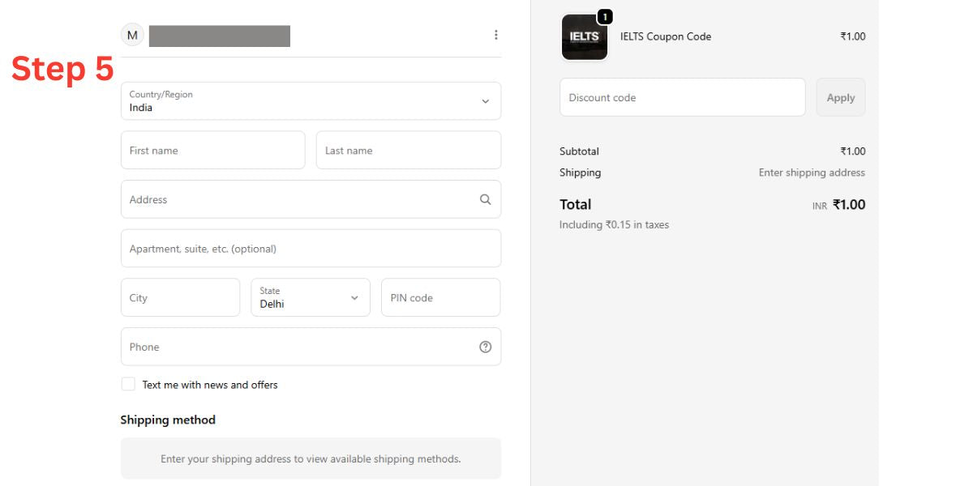This screenshot has width=973, height=486.
Task: Open the Country/Region dropdown
Action: (x=311, y=101)
